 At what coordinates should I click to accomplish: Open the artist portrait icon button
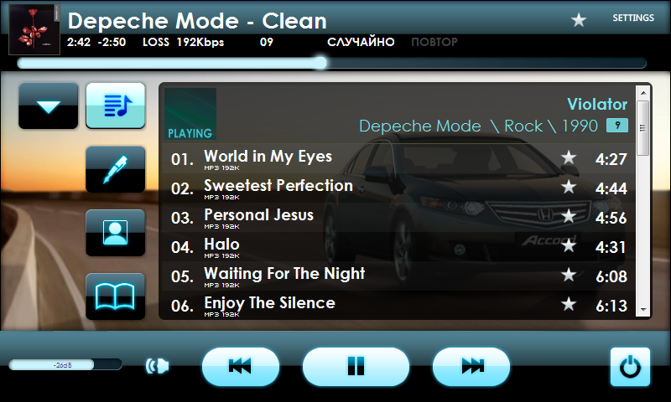pos(116,233)
